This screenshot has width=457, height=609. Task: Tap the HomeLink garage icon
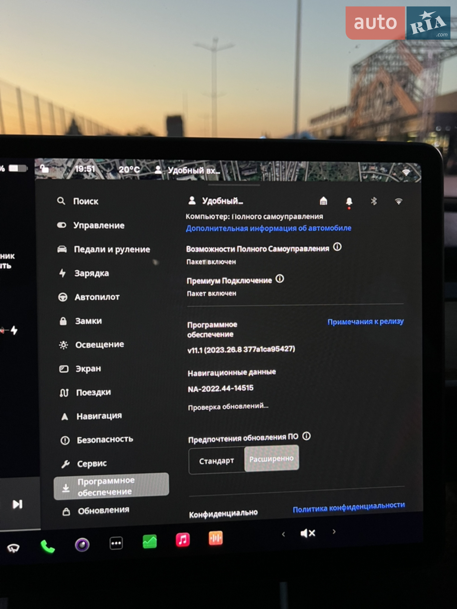point(323,201)
